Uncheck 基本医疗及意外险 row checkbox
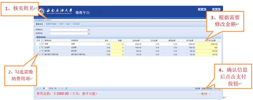 point(42,55)
